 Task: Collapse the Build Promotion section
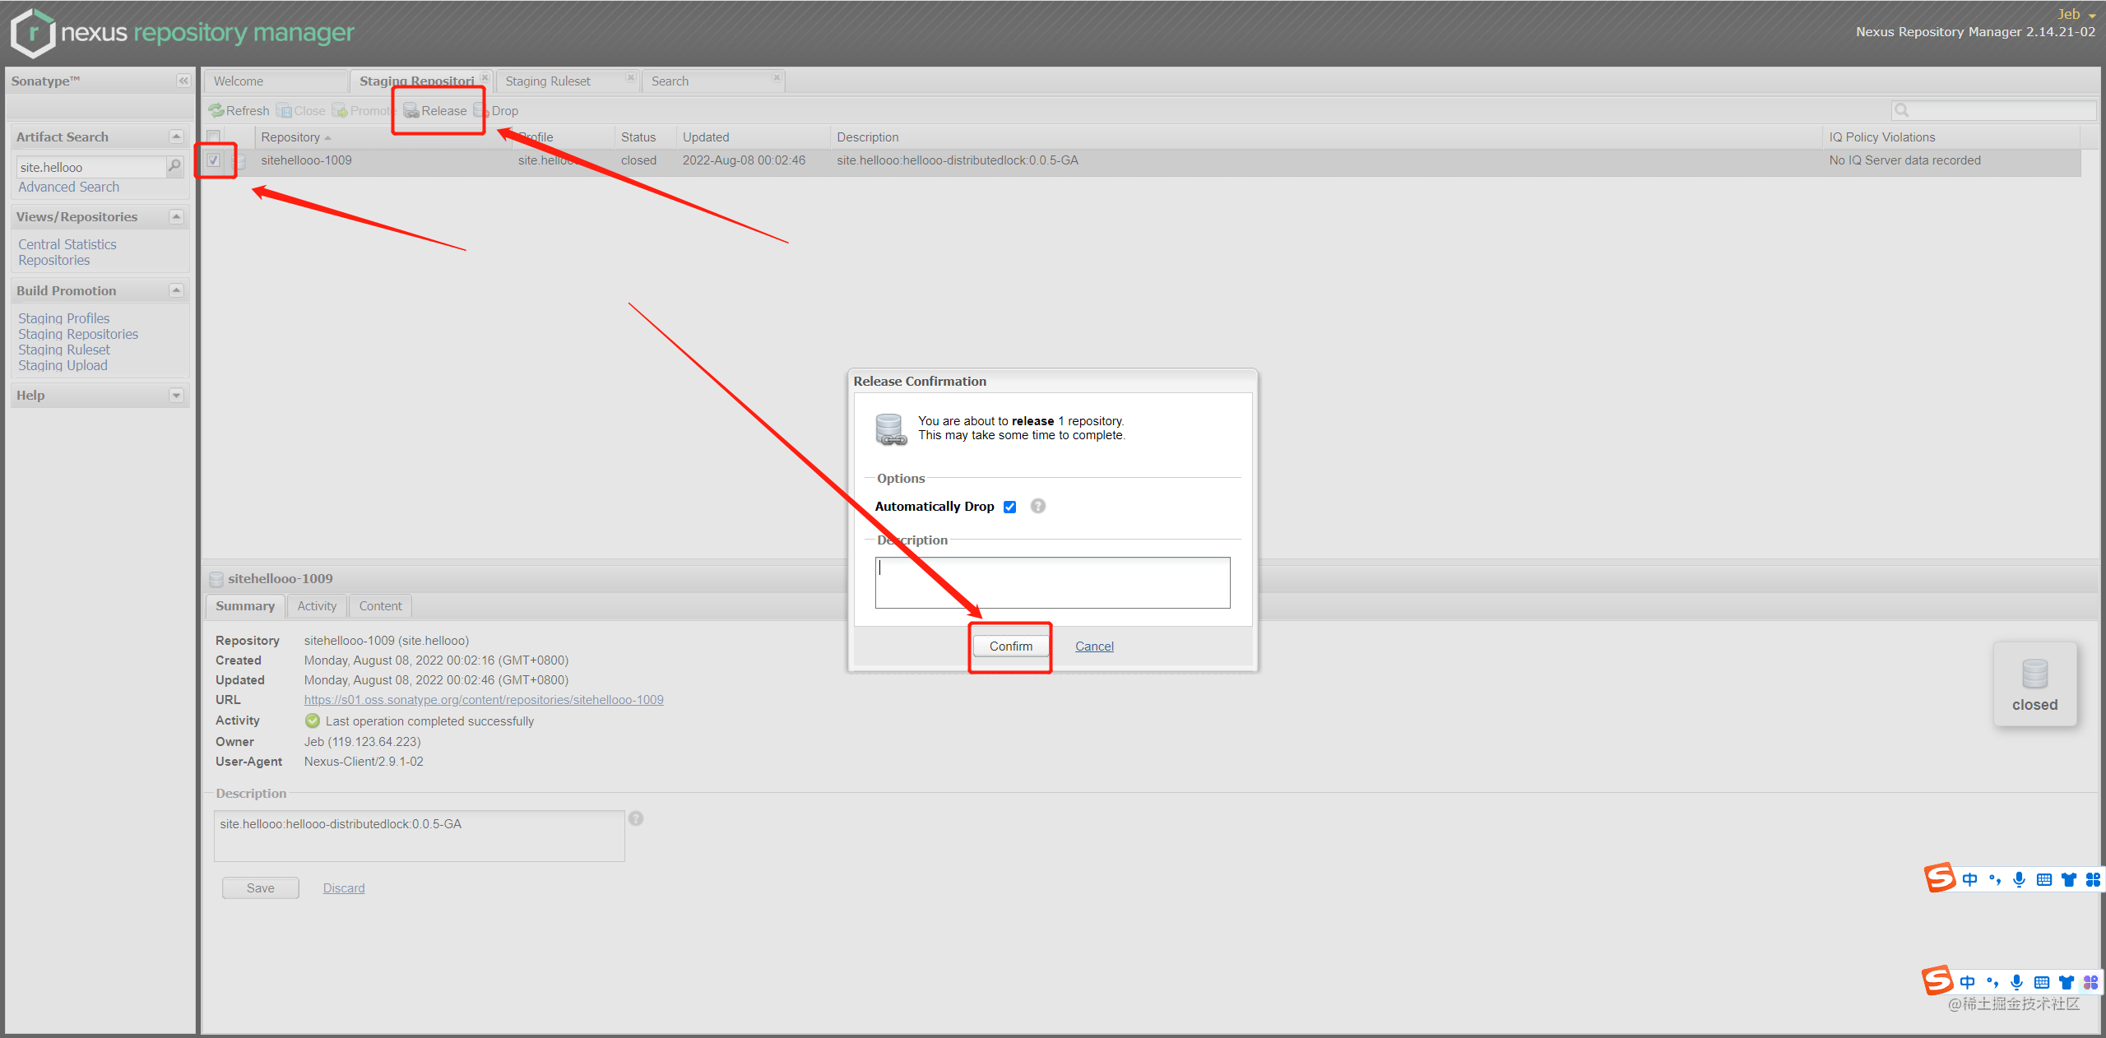click(x=176, y=290)
